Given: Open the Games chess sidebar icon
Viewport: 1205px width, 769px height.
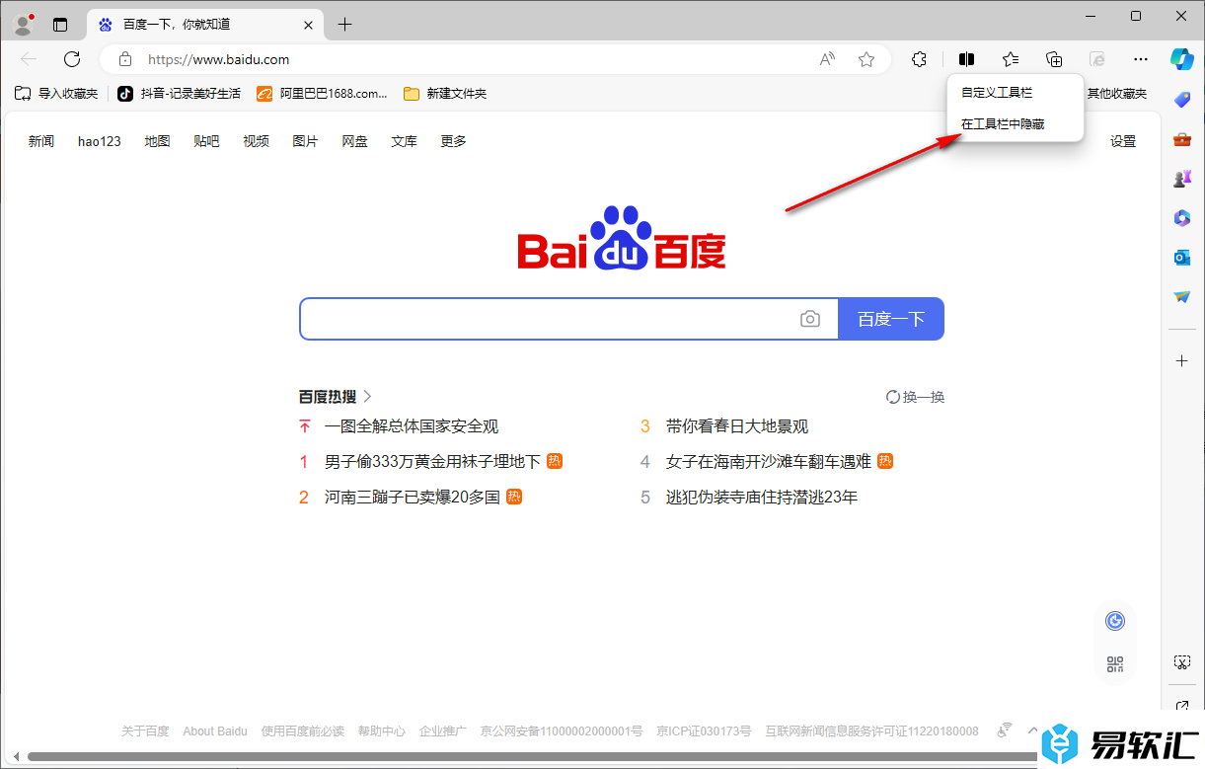Looking at the screenshot, I should [x=1181, y=179].
